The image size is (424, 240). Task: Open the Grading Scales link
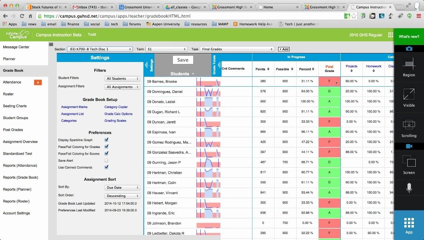(x=115, y=121)
